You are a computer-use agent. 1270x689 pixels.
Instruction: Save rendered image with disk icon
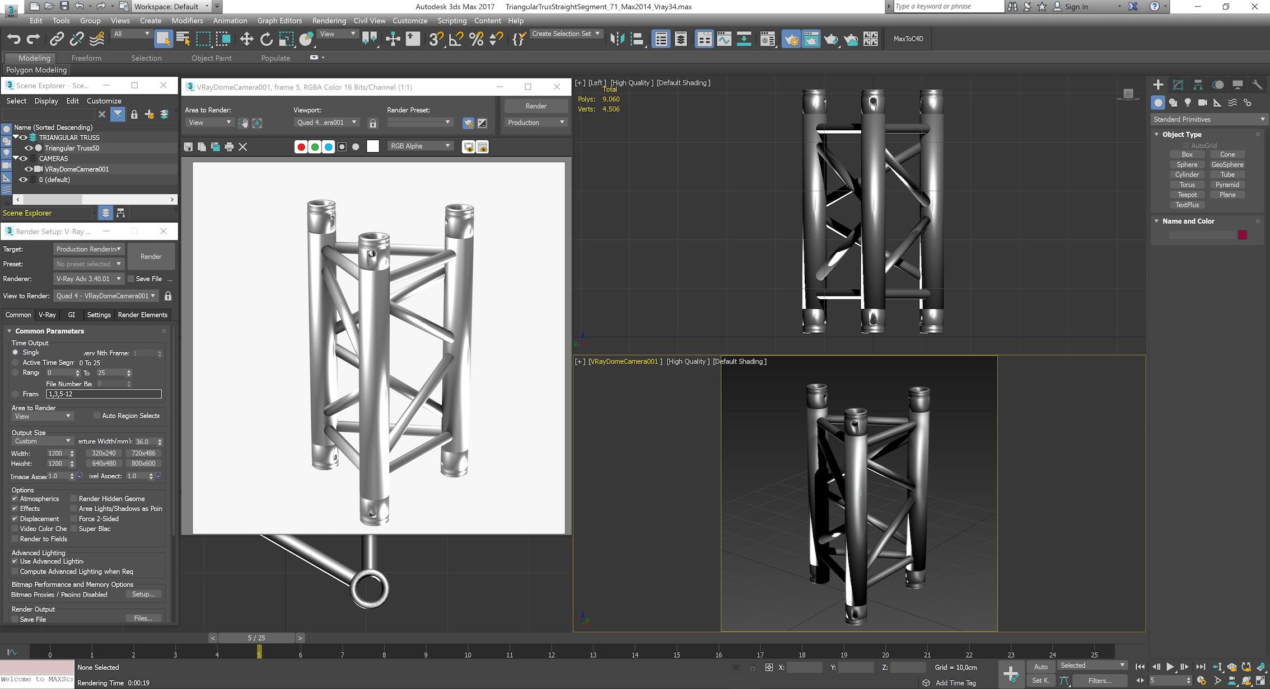click(188, 147)
